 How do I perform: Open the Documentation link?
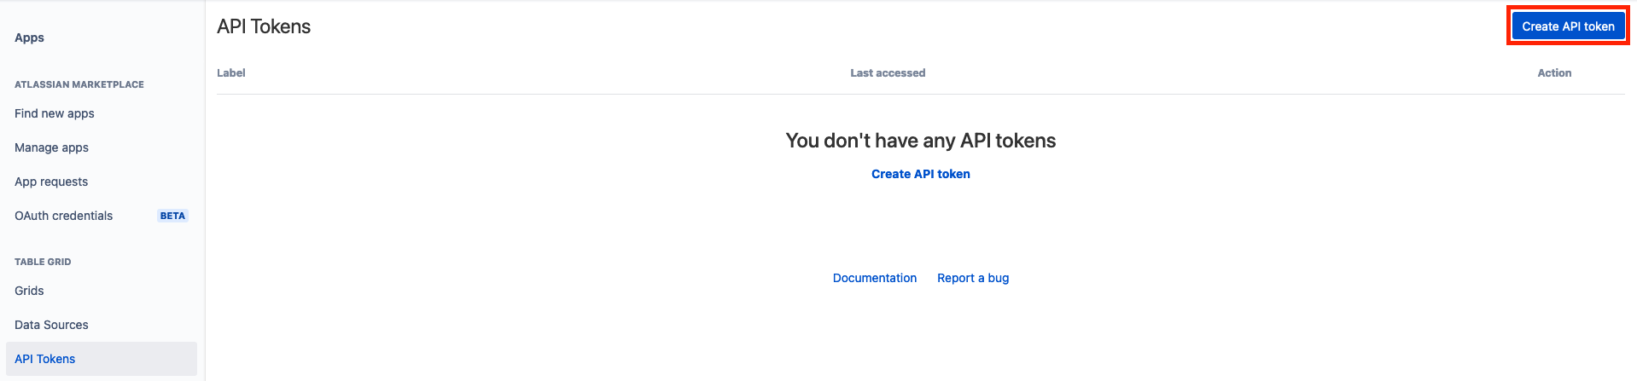[x=874, y=278]
